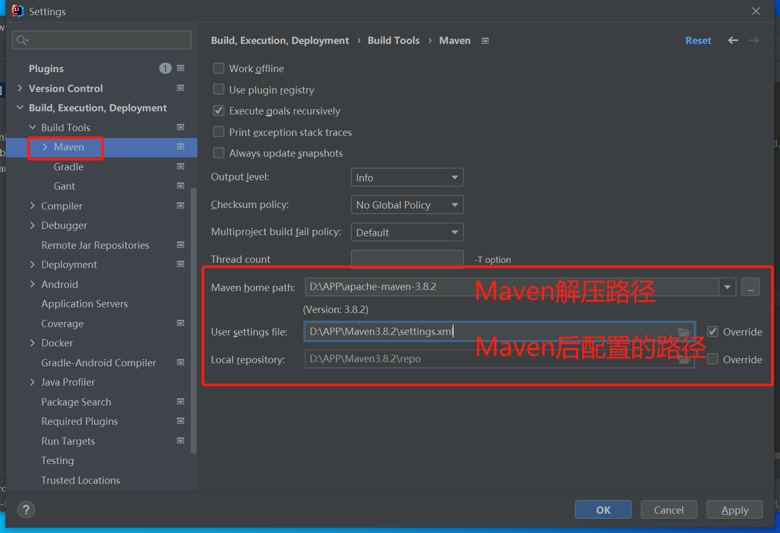Click project-level icon beside Gradle
780x533 pixels.
[181, 166]
